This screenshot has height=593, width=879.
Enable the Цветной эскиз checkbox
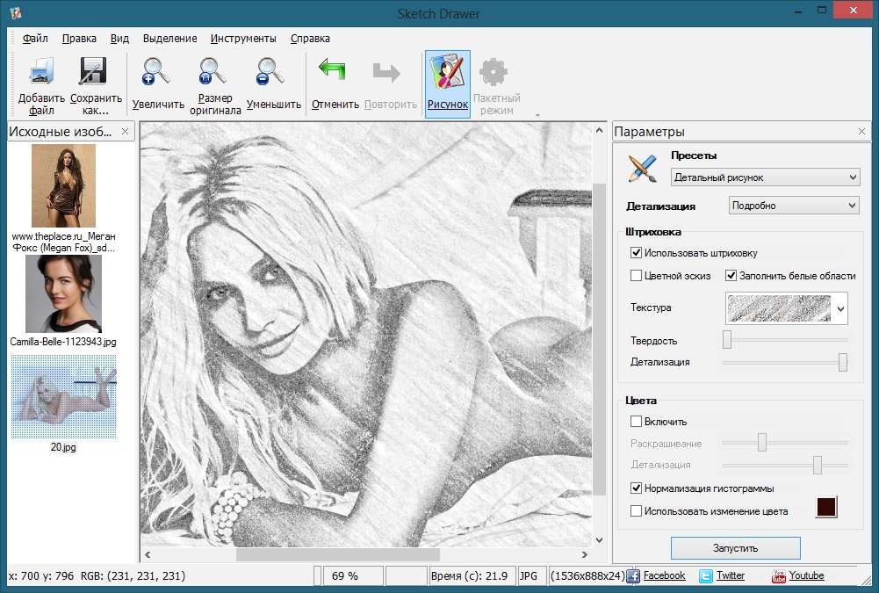point(637,276)
